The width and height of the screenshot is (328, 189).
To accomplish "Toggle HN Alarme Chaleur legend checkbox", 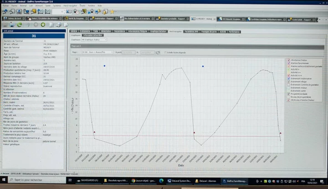I will [288, 60].
